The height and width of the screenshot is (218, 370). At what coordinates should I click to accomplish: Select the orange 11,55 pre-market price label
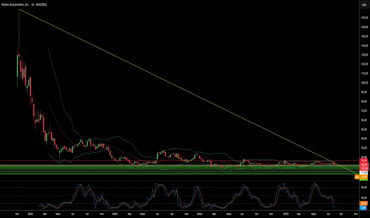click(x=363, y=177)
